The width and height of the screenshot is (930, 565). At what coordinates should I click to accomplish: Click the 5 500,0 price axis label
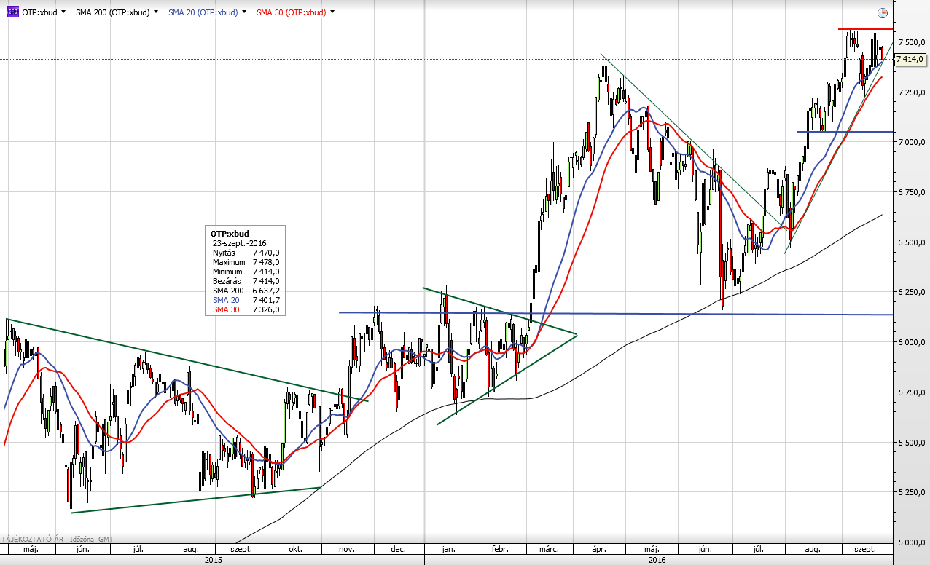pos(912,443)
